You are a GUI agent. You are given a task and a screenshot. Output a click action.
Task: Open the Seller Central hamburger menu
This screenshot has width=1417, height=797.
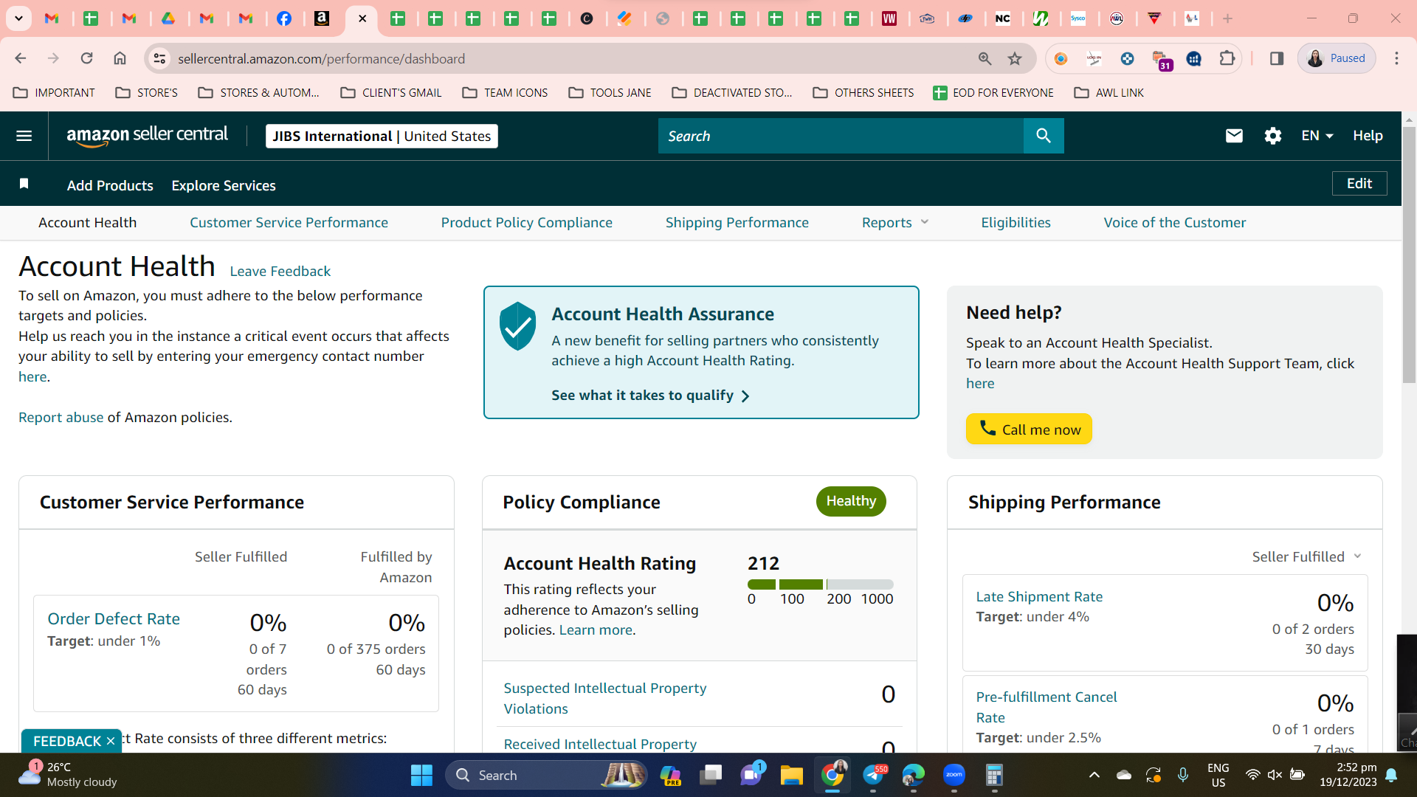tap(24, 136)
